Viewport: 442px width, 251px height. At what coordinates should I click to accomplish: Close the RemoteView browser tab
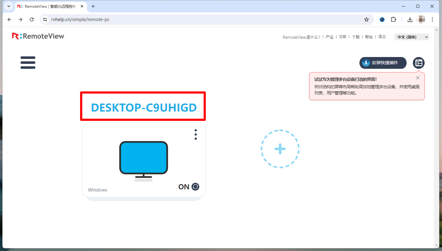(x=82, y=6)
